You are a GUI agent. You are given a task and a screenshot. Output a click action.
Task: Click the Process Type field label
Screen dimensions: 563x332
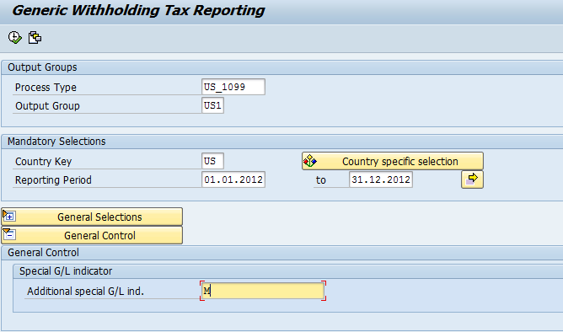[x=46, y=88]
